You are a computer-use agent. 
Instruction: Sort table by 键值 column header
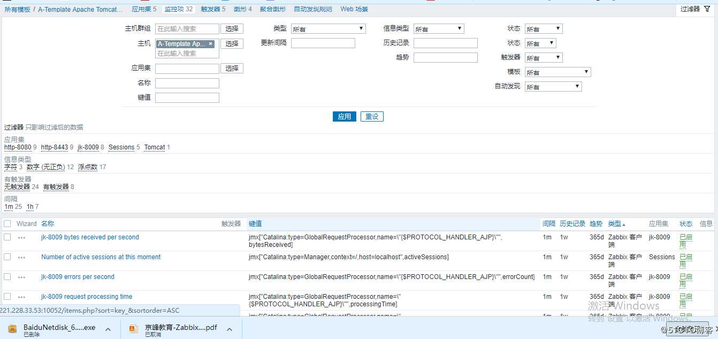click(255, 224)
